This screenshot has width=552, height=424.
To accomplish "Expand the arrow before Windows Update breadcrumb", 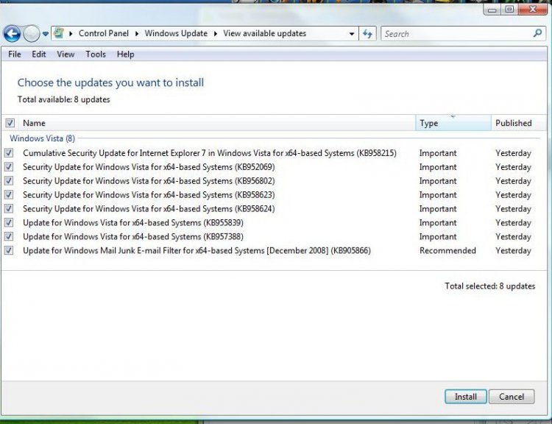I will (x=137, y=33).
